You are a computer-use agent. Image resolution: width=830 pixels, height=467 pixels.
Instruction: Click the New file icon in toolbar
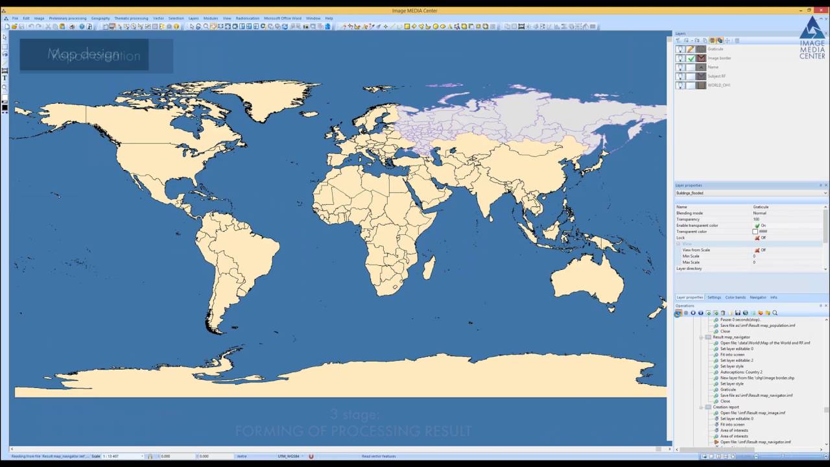(7, 27)
